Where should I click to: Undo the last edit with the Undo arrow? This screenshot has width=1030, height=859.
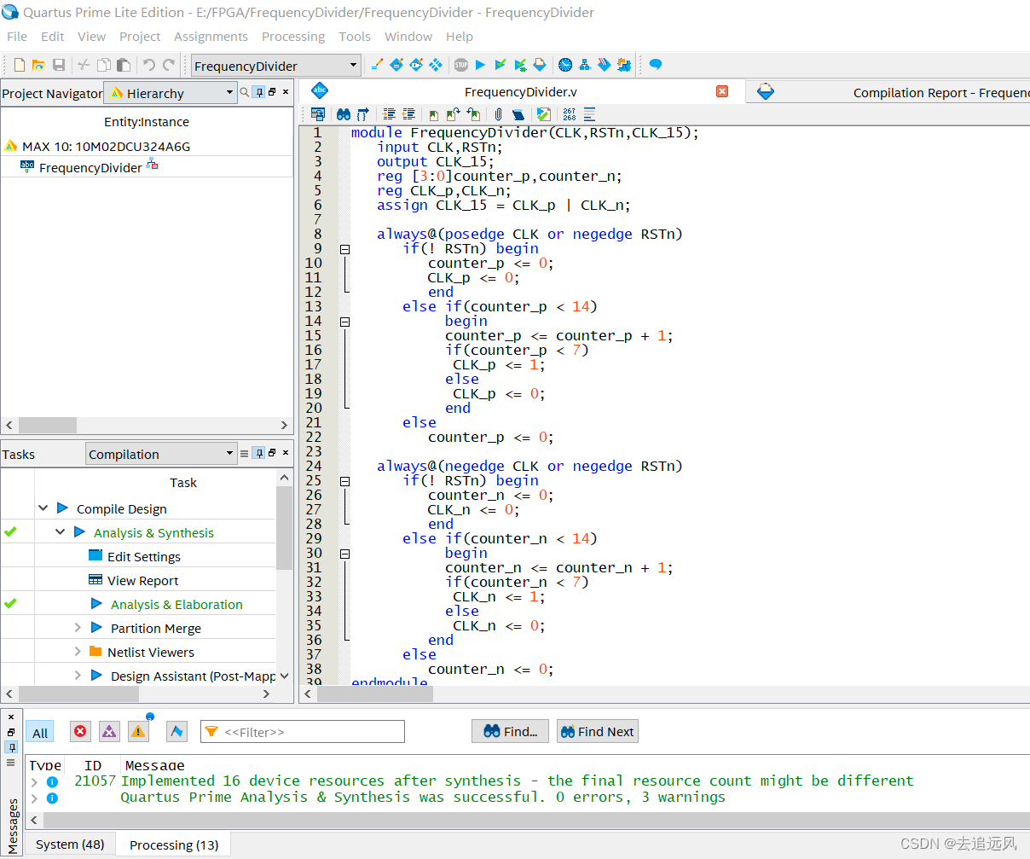pos(148,65)
